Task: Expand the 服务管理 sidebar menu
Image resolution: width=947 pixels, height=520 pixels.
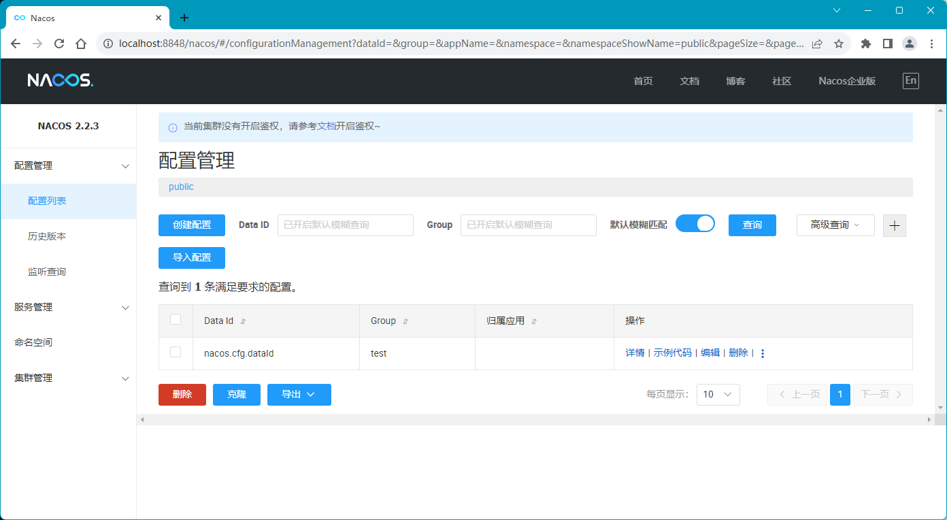Action: point(68,307)
